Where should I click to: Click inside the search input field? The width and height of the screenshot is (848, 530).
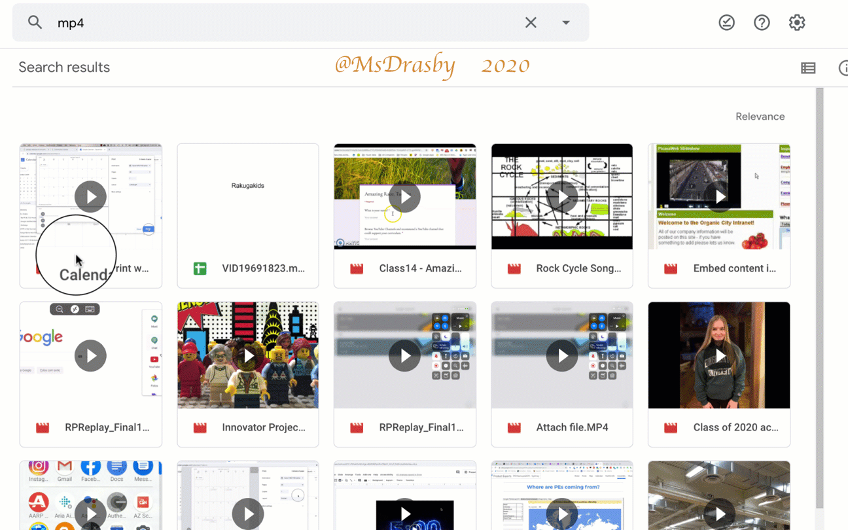coord(262,22)
